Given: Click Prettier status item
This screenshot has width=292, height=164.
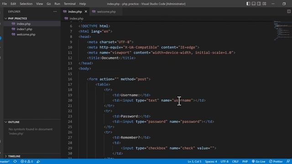Looking at the screenshot, I should (x=276, y=161).
